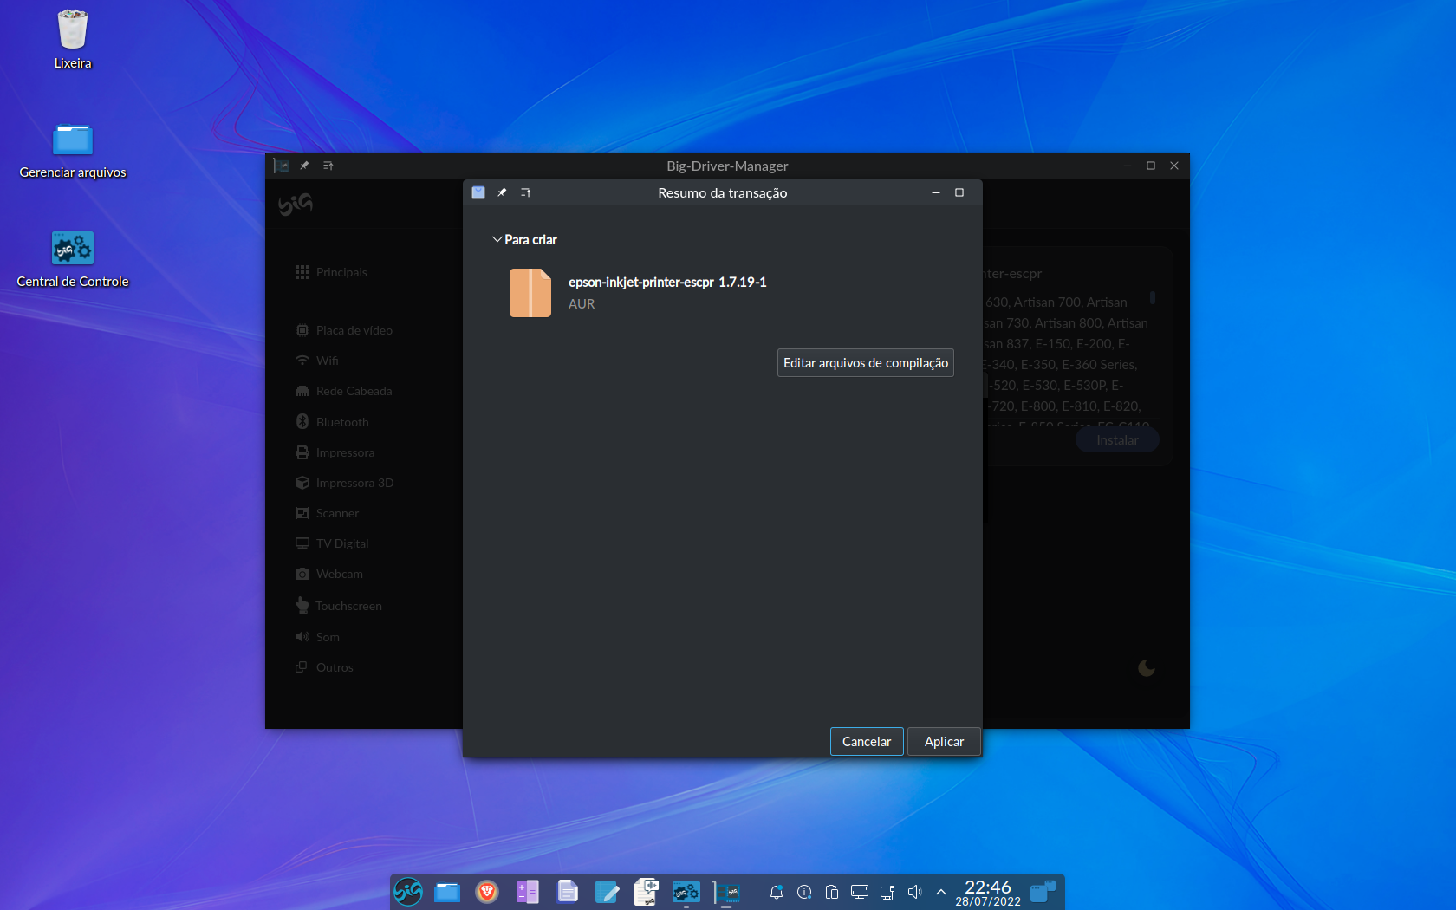Open Placa de vídeo category
This screenshot has width=1456, height=910.
[344, 330]
